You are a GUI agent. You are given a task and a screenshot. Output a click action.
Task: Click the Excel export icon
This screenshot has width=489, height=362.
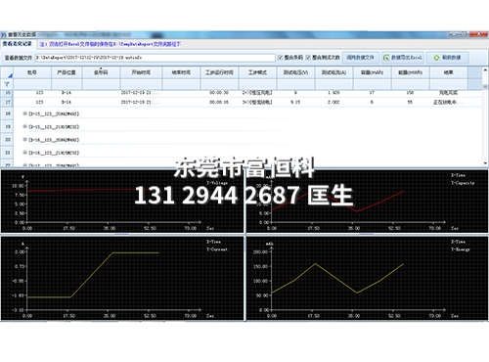pyautogui.click(x=386, y=58)
